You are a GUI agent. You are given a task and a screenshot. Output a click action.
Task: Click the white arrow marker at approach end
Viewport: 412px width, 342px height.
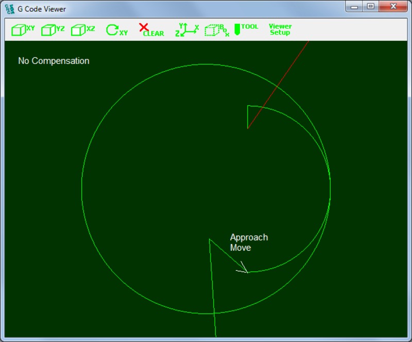(x=243, y=268)
